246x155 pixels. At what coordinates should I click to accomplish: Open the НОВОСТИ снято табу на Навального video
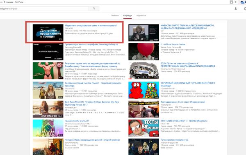pyautogui.click(x=187, y=27)
